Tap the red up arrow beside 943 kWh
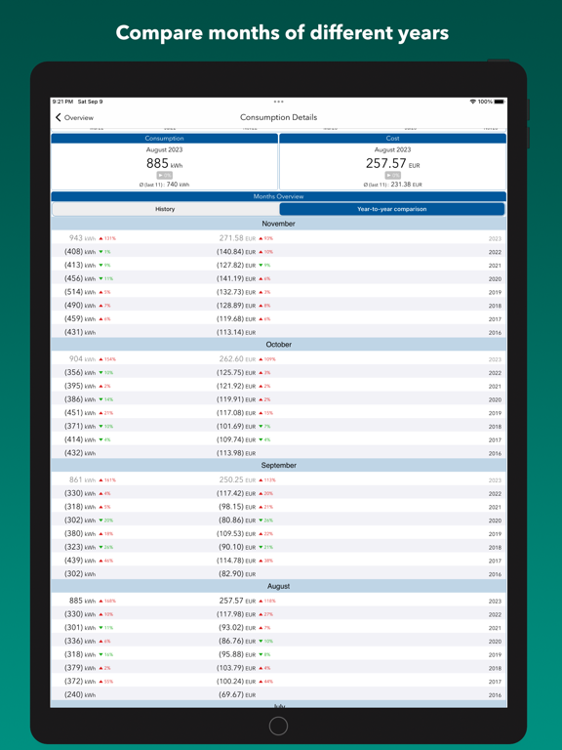The height and width of the screenshot is (750, 562). pyautogui.click(x=100, y=238)
